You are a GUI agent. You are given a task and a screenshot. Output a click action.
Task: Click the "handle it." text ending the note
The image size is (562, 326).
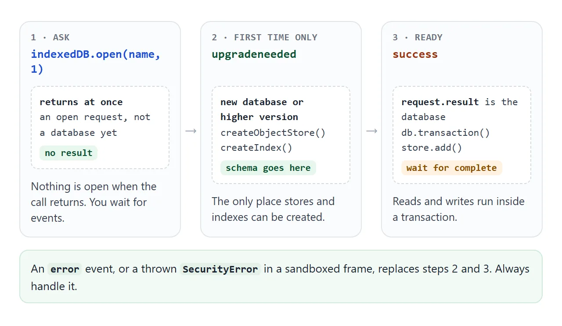pos(54,287)
